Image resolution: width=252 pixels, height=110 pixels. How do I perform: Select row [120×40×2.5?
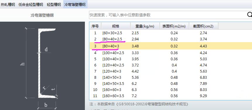pyautogui.click(x=171, y=65)
